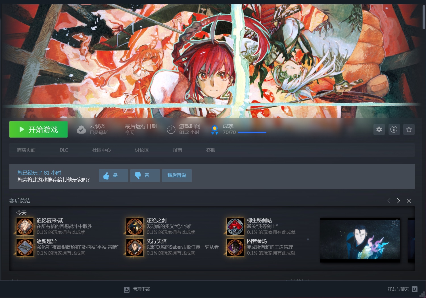Click 先行失陪 achievement icon
Viewport: 426px width, 298px height.
[x=135, y=247]
